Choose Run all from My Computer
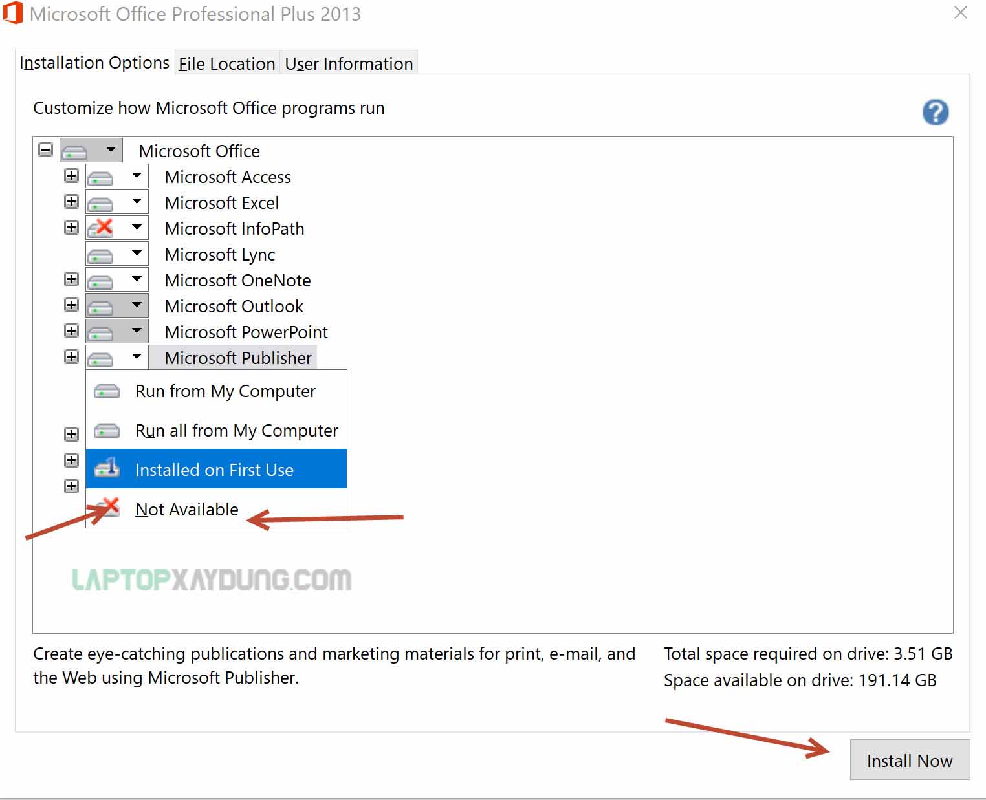986x800 pixels. tap(216, 431)
